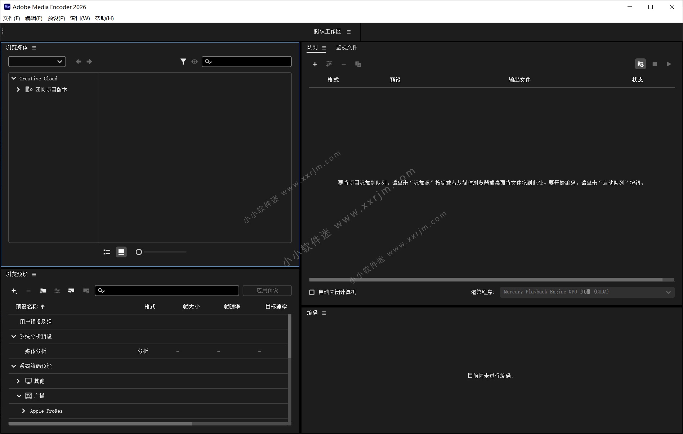
Task: Click the Duplicate item icon in queue panel
Action: coord(358,64)
